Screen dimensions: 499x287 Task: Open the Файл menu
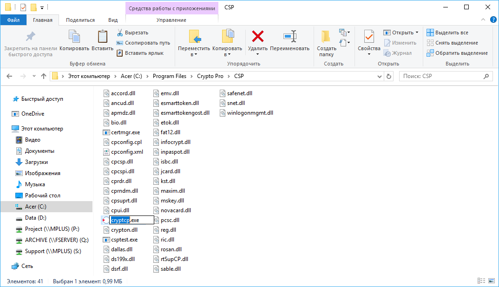[13, 20]
